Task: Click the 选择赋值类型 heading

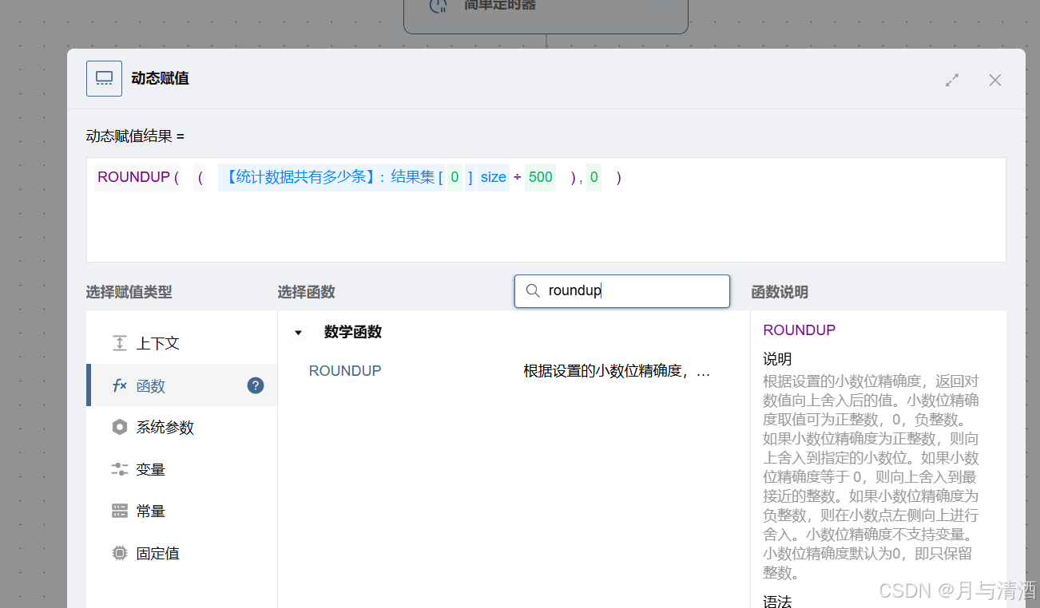Action: click(x=129, y=292)
